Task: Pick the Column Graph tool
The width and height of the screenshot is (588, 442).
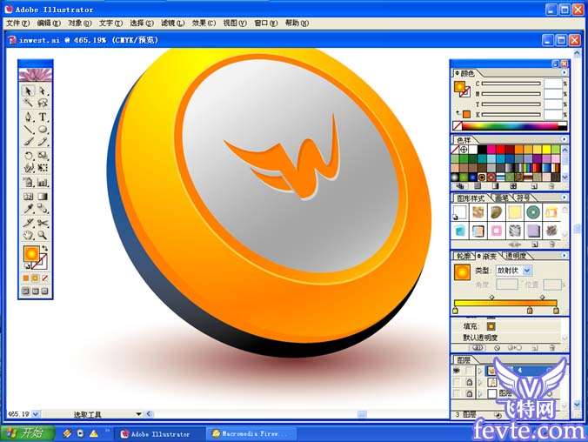Action: [43, 183]
